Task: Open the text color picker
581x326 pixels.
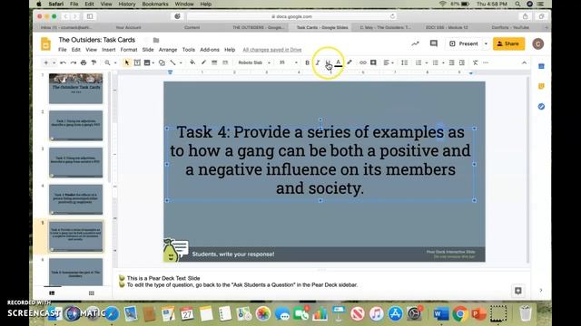Action: pyautogui.click(x=339, y=62)
